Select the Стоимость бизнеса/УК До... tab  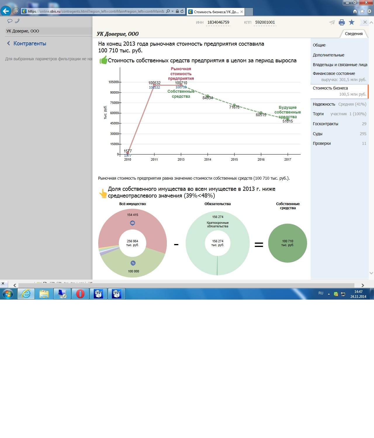pyautogui.click(x=215, y=12)
